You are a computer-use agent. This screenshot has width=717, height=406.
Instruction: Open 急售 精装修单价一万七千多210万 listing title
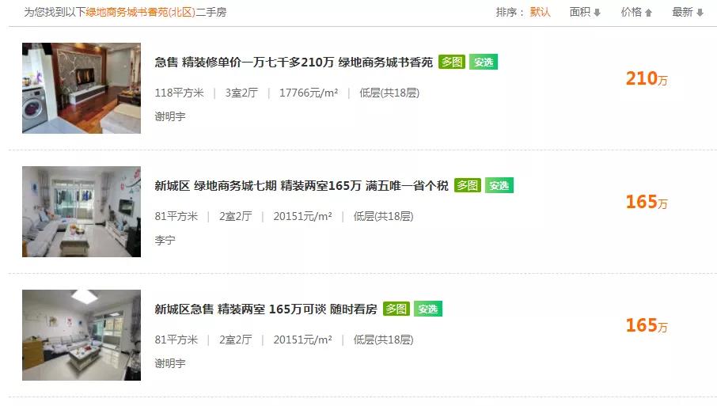[294, 63]
